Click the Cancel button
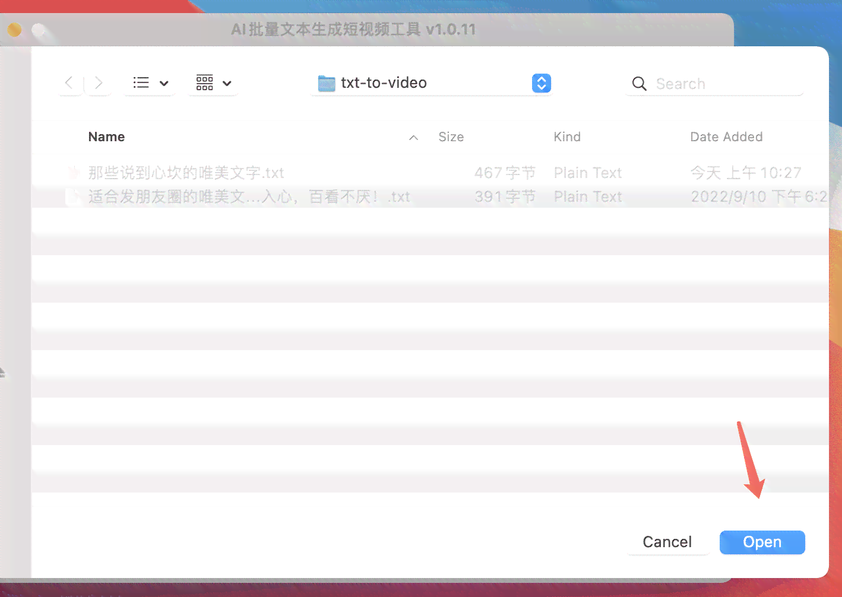The height and width of the screenshot is (597, 842). 667,542
